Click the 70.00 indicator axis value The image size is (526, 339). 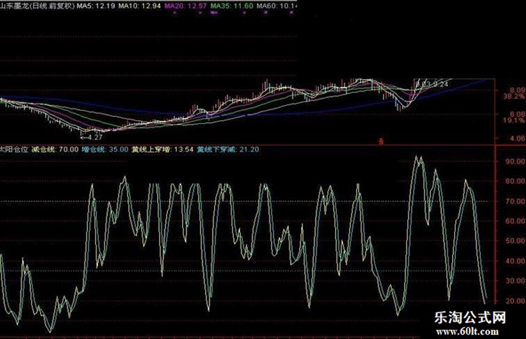tap(515, 202)
